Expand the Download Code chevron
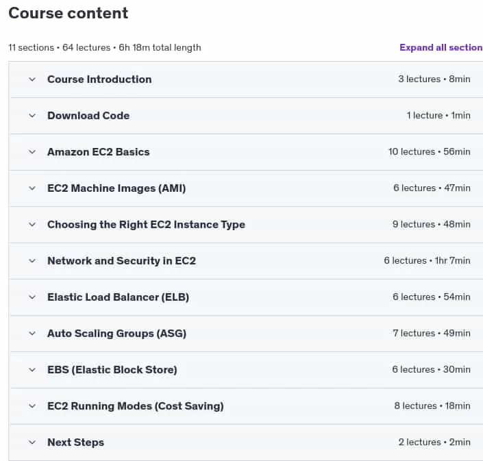This screenshot has width=483, height=461. point(32,116)
